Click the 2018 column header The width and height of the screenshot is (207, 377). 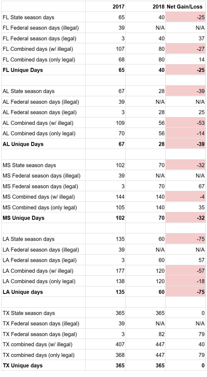point(158,7)
